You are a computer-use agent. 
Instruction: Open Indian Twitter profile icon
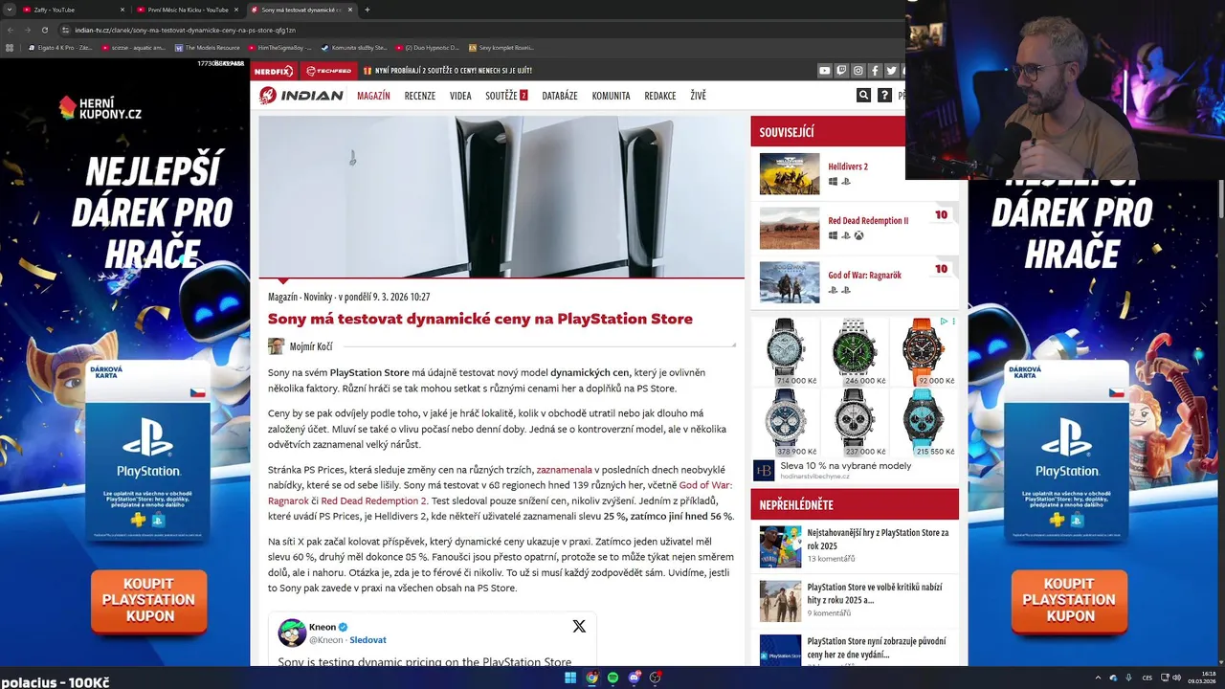(892, 71)
